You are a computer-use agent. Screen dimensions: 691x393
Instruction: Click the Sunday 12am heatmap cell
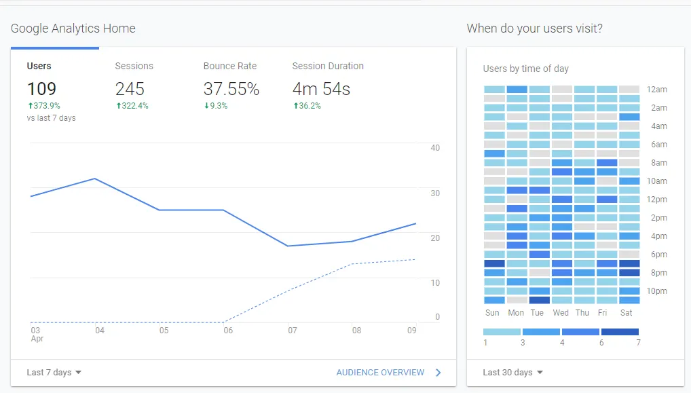point(494,90)
